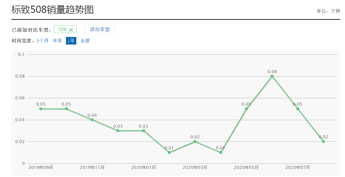Click the 508 text in the comparison tag
This screenshot has height=177, width=345.
62,29
